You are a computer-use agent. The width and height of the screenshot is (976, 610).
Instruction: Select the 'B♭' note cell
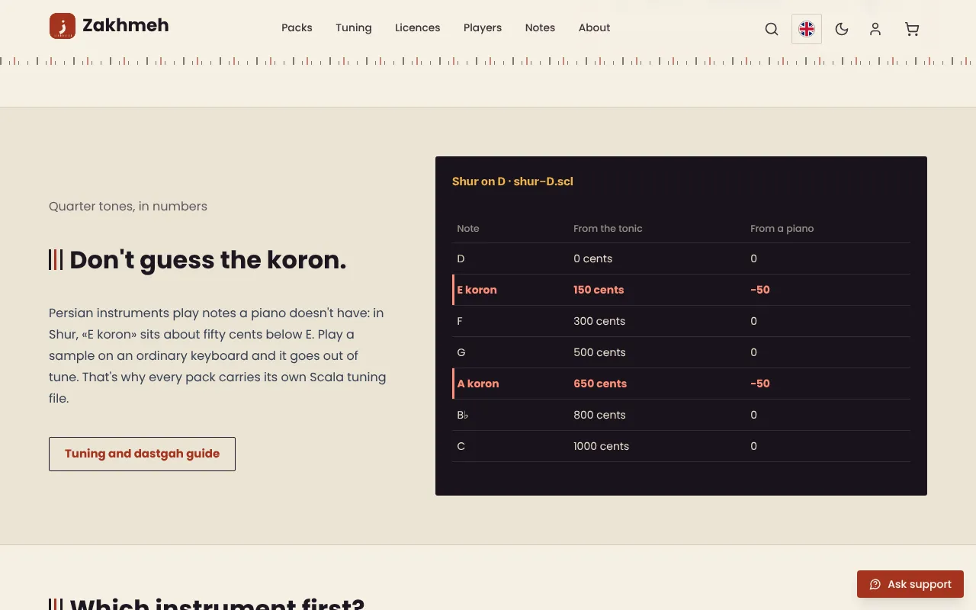click(463, 415)
